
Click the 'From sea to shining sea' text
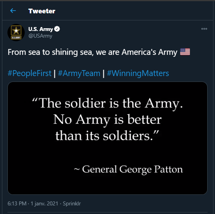pyautogui.click(x=51, y=52)
